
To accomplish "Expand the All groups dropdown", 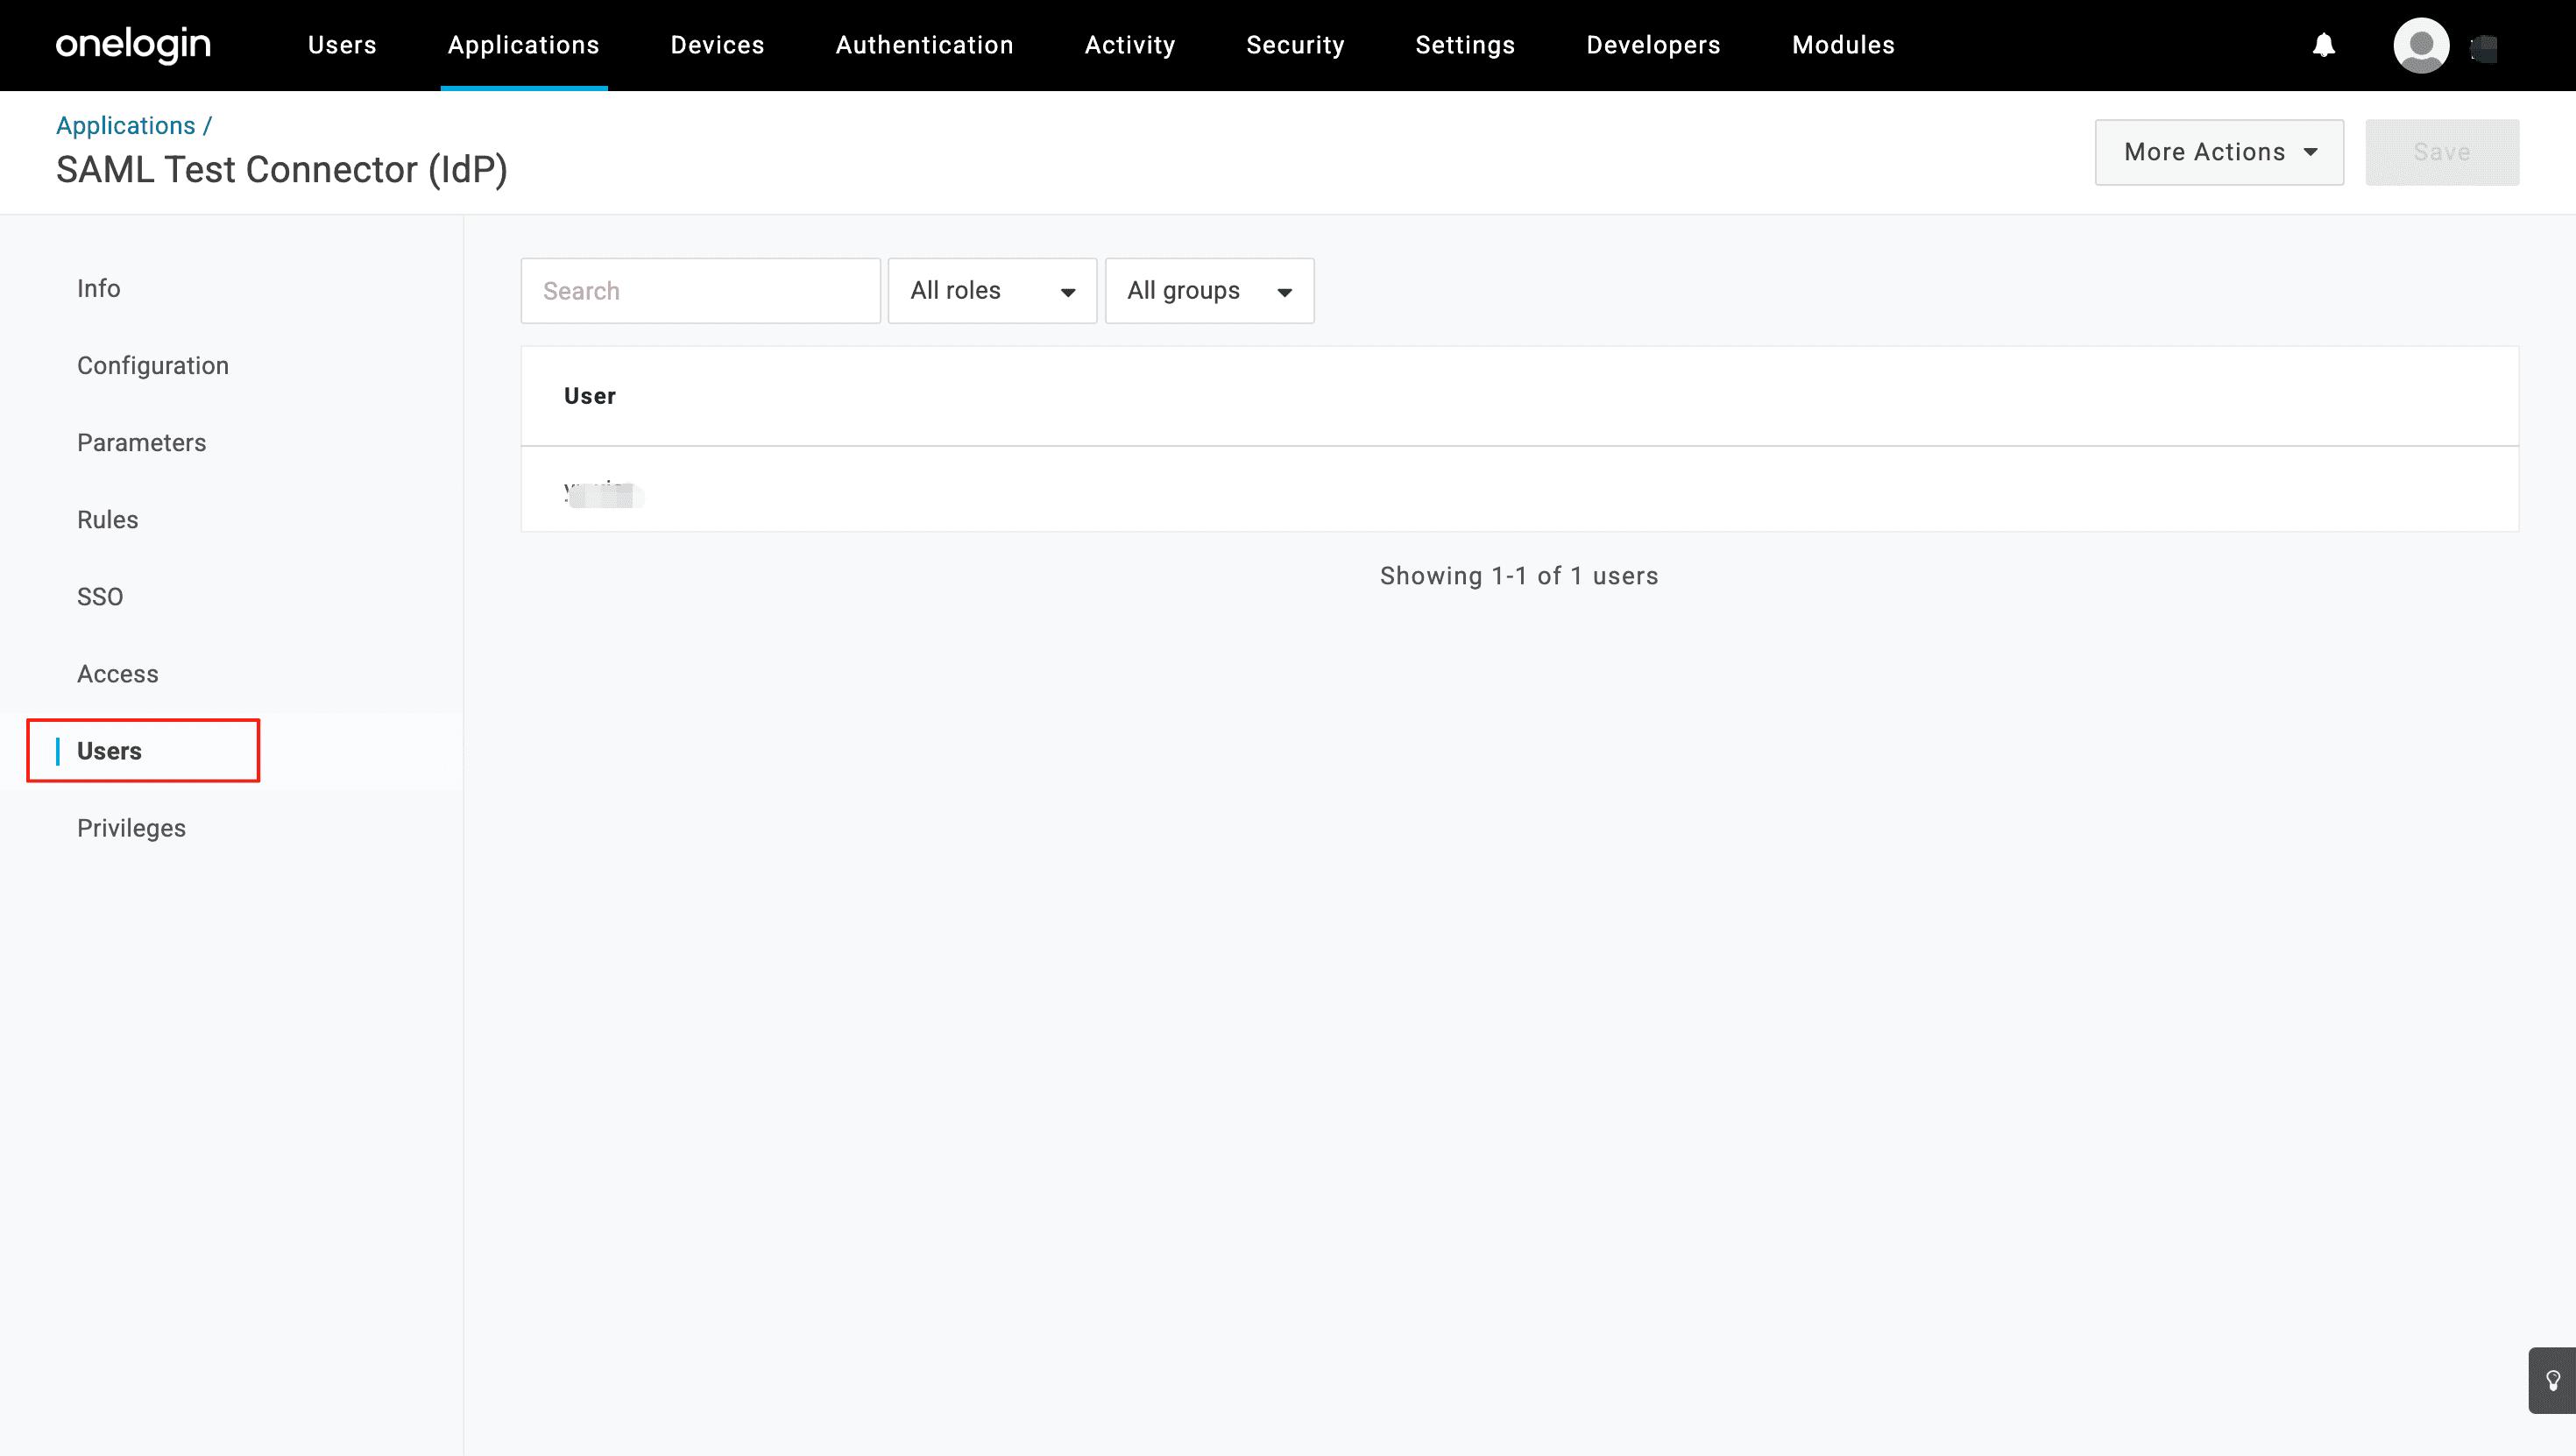I will click(1208, 291).
